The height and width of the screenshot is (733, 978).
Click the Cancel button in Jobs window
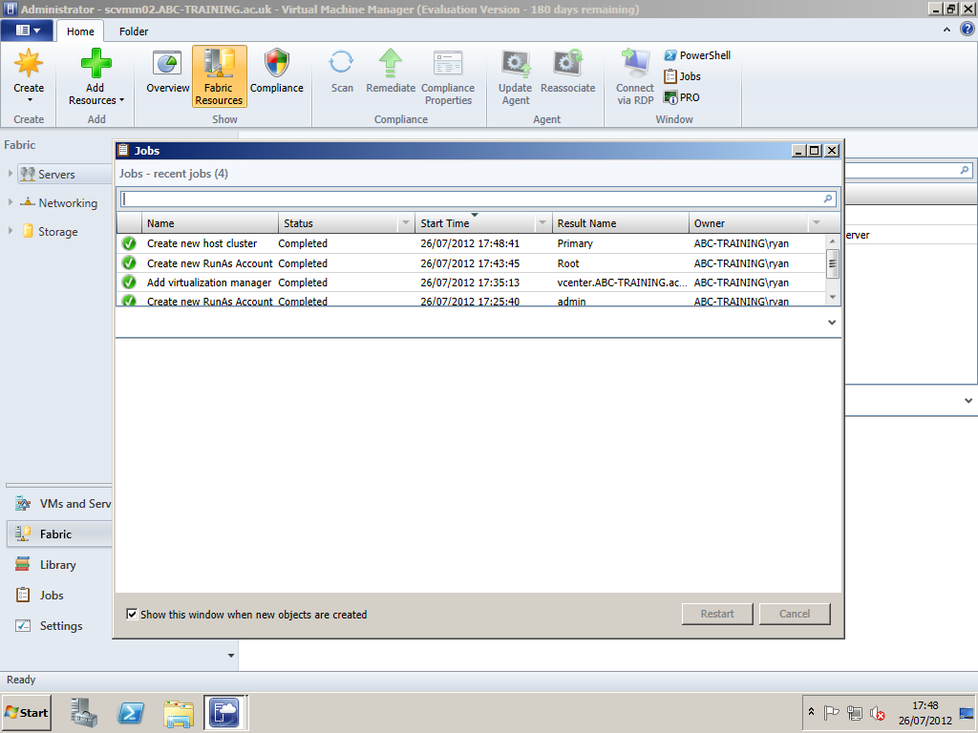795,614
